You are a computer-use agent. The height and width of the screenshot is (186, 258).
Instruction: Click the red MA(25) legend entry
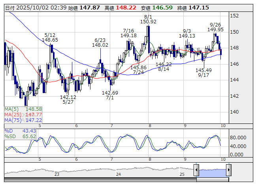tap(23, 114)
